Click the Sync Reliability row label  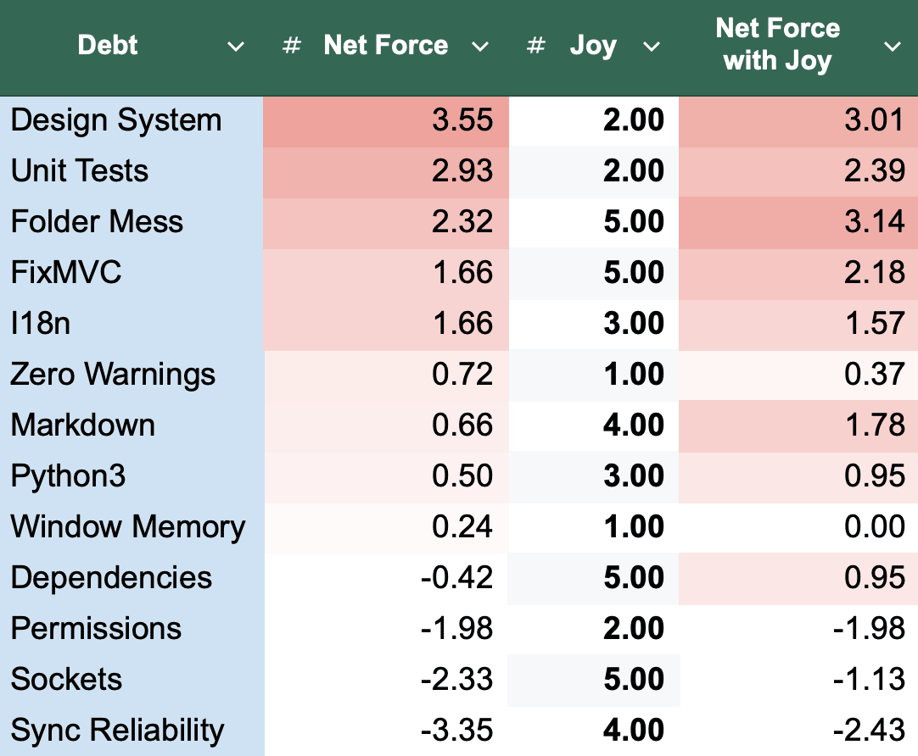pyautogui.click(x=118, y=731)
